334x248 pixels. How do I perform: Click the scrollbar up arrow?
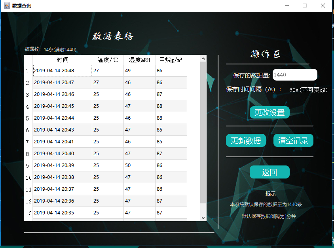click(203, 58)
